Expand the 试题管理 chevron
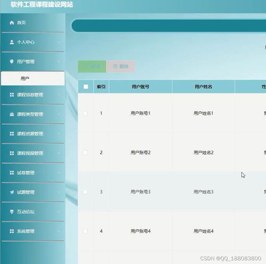This screenshot has width=266, height=264. coord(59,192)
